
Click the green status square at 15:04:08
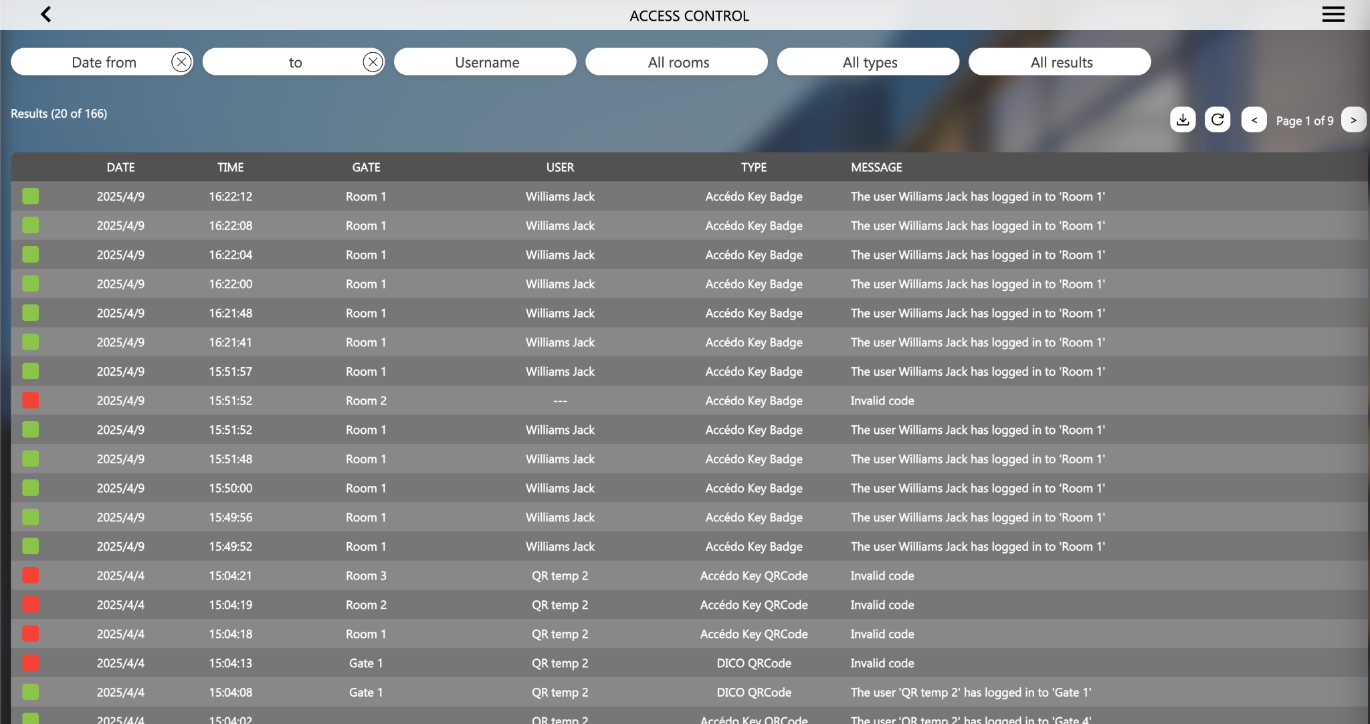click(30, 692)
